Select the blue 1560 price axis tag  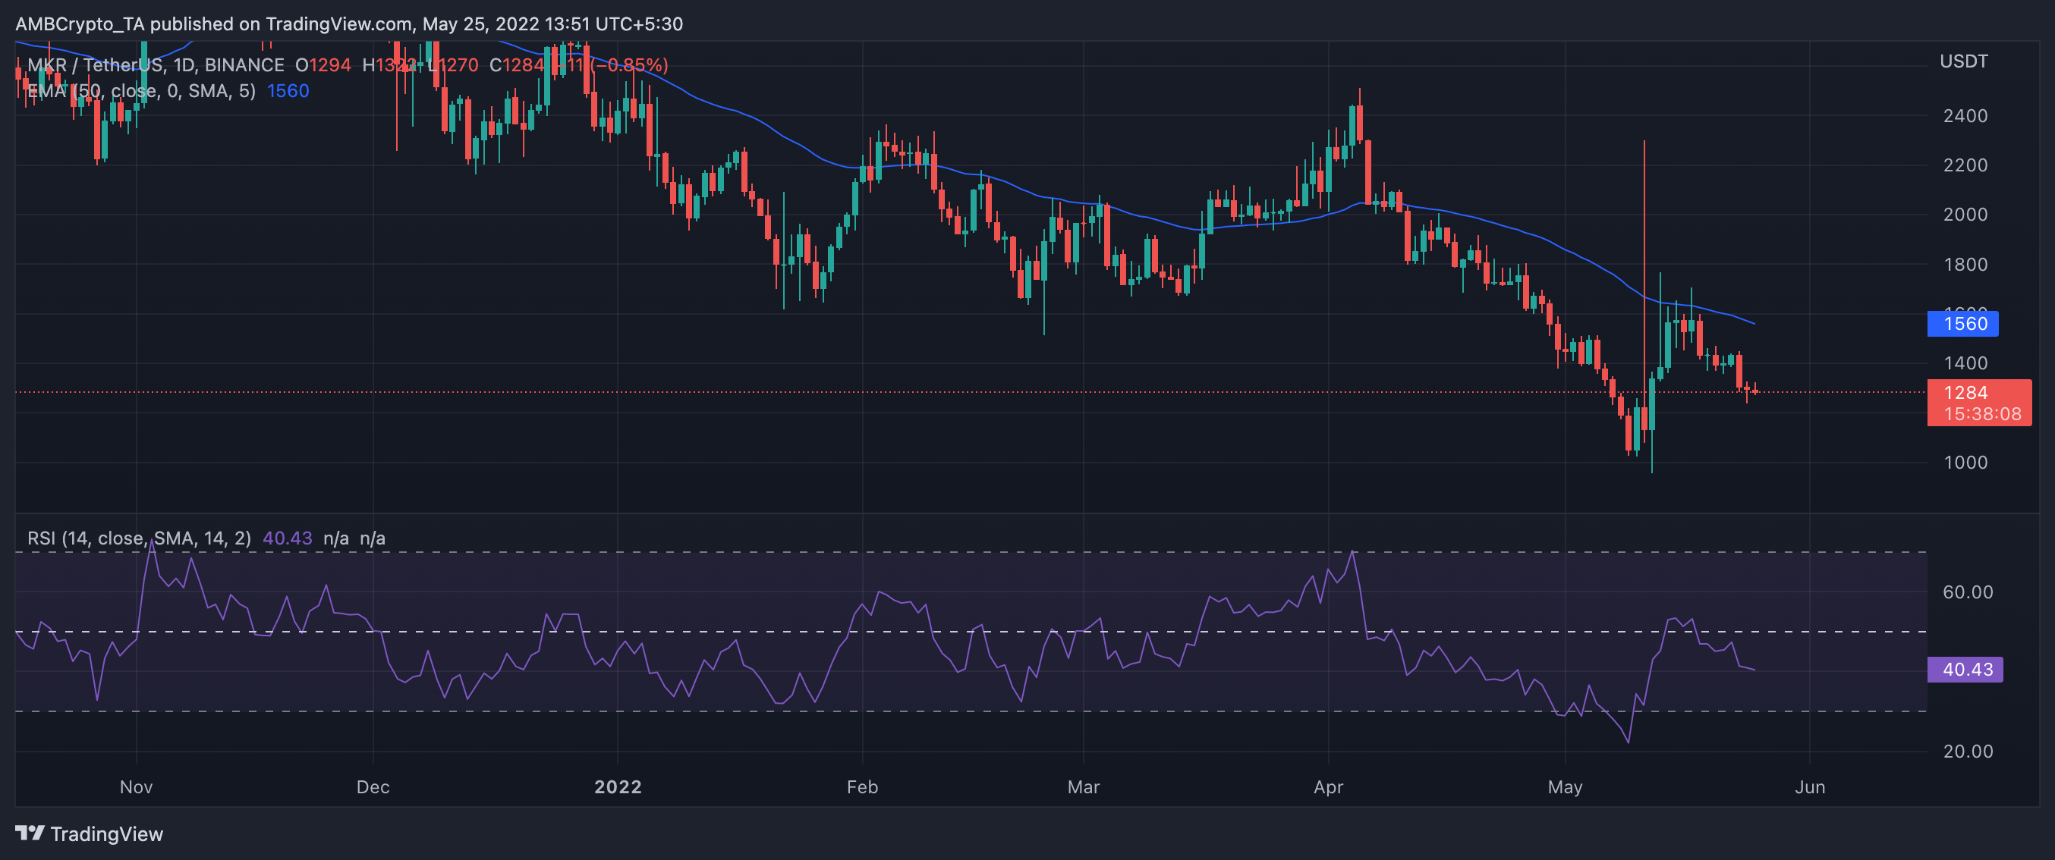click(x=1964, y=324)
